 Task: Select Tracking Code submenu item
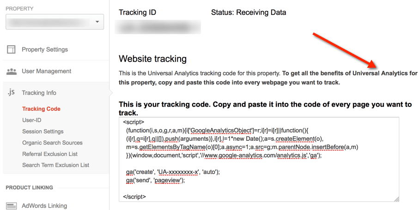point(41,109)
